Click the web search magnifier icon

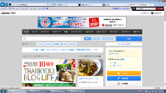coord(134,9)
